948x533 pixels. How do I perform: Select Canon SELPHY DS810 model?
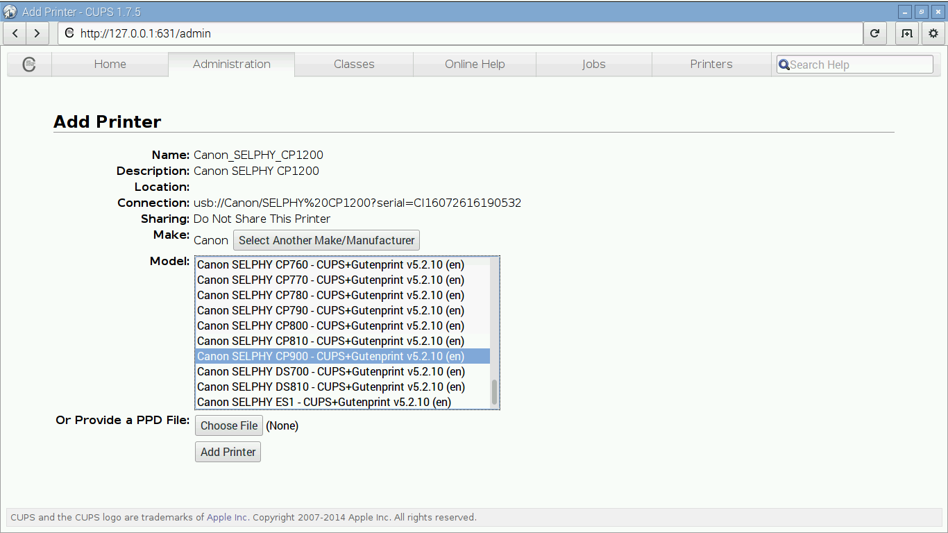342,387
